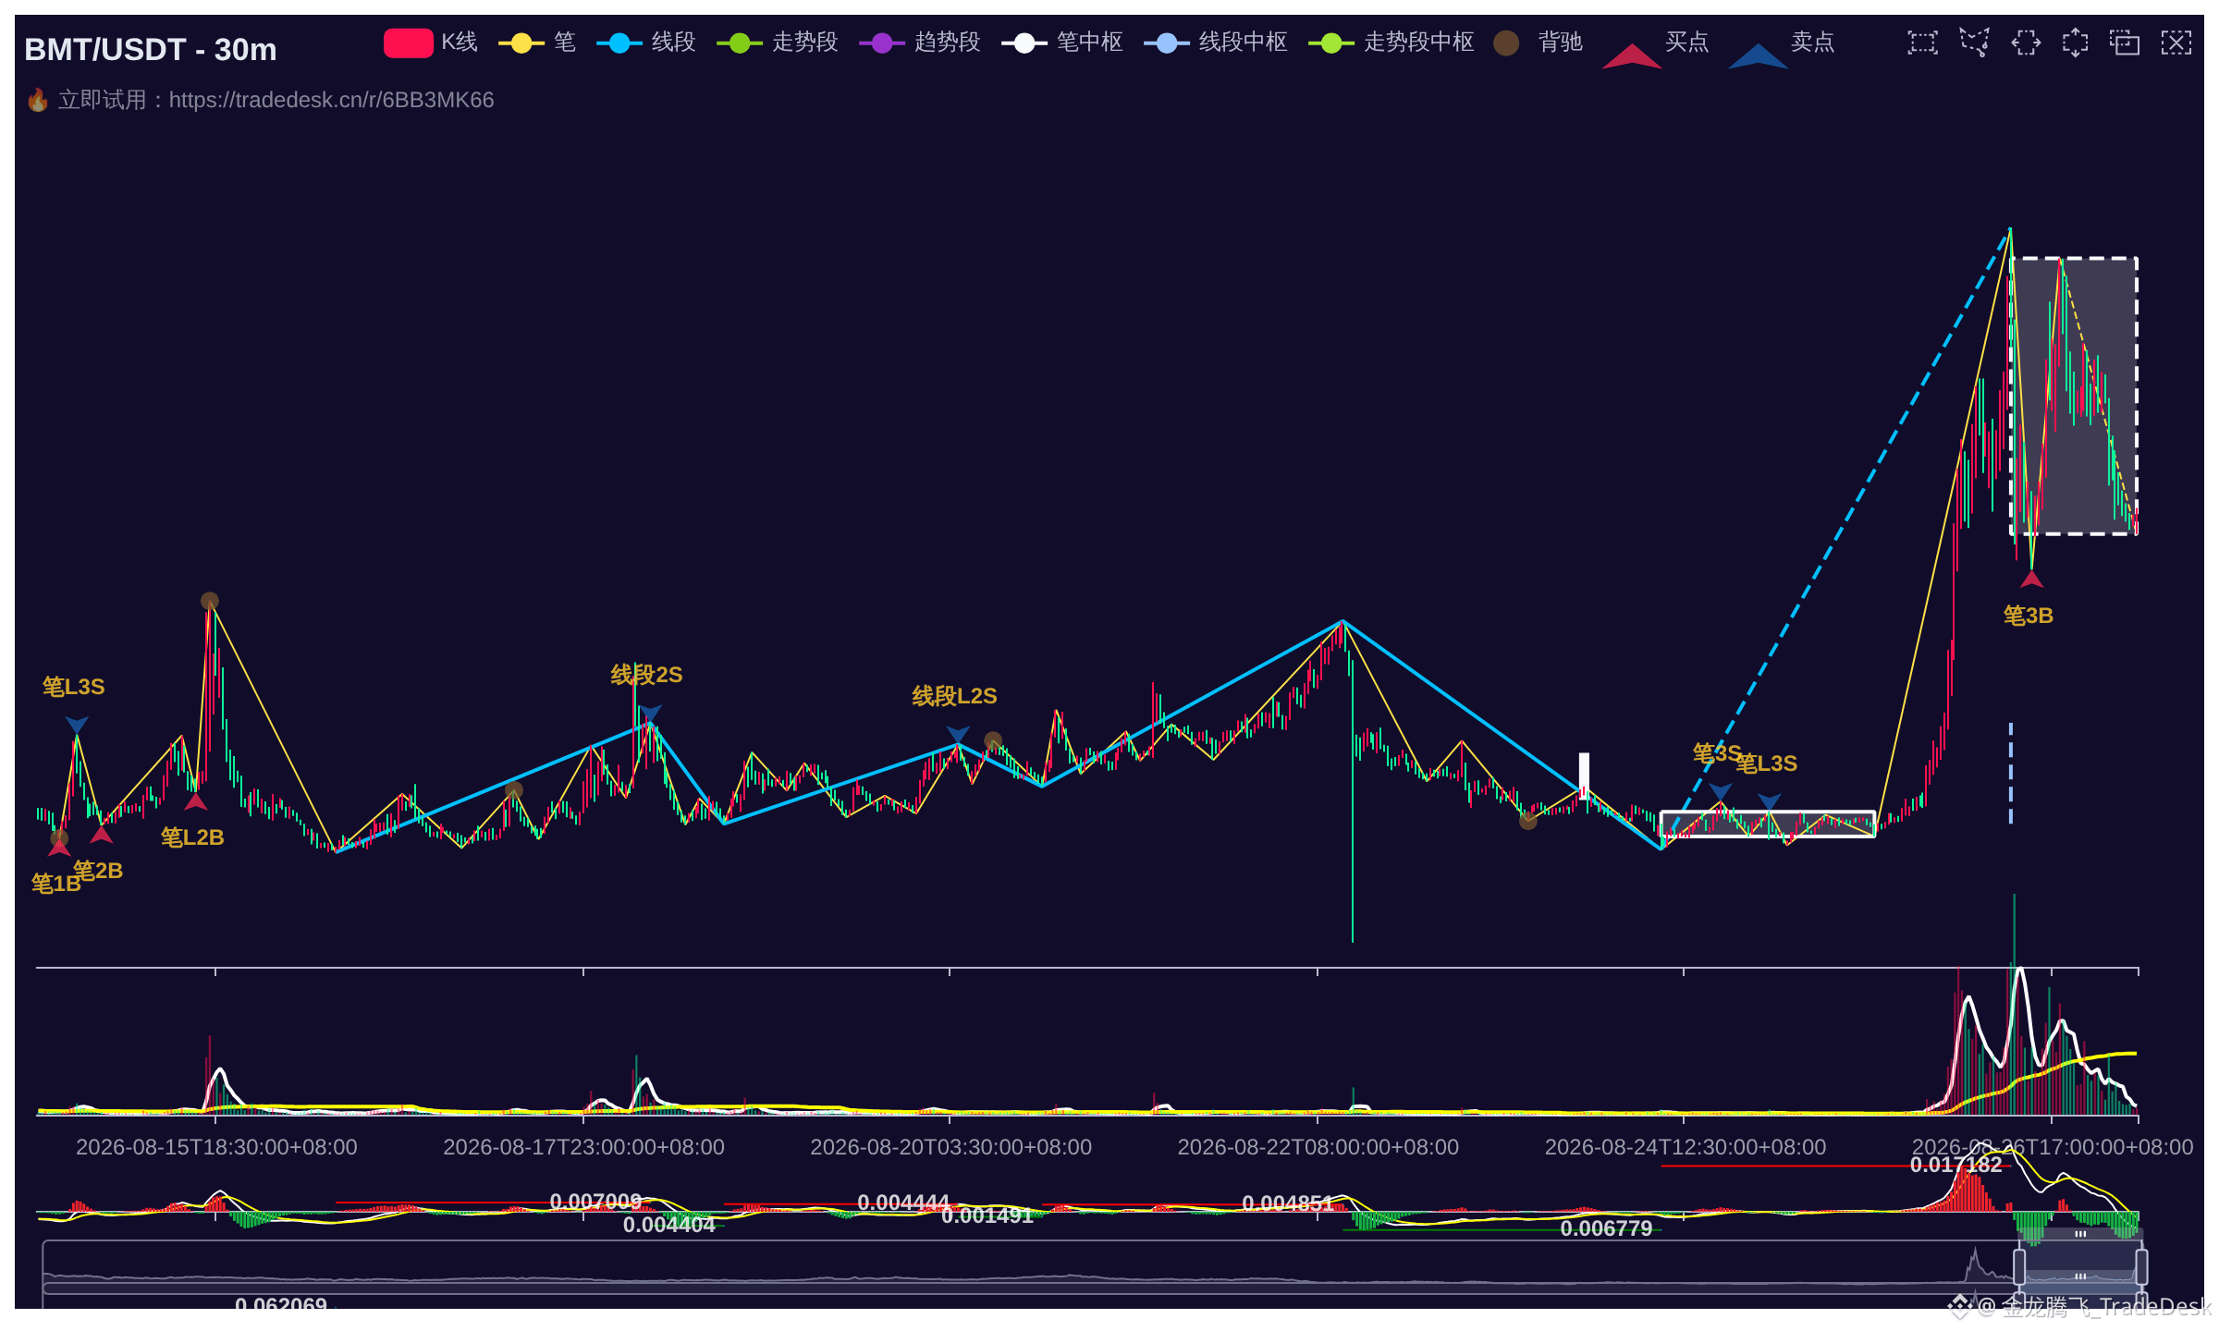2219x1331 pixels.
Task: Hide the 线段 series via legend
Action: (646, 43)
